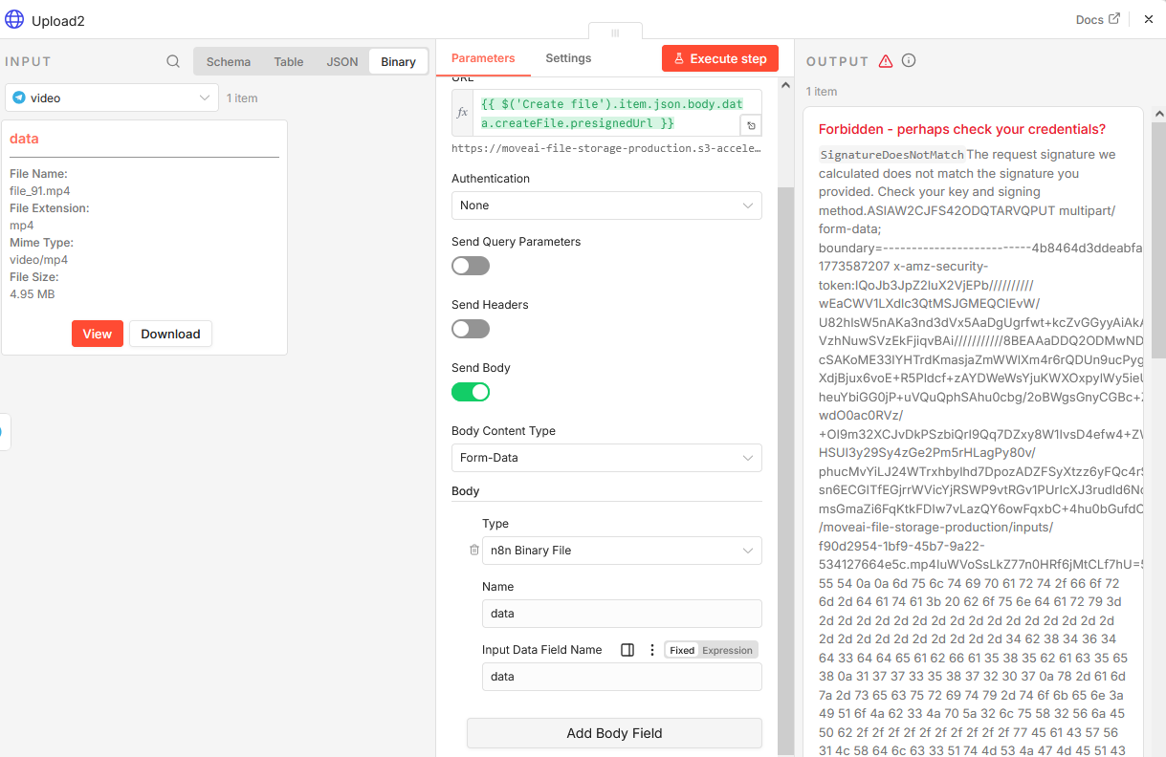Click the output error warning triangle icon
Viewport: 1166px width, 757px height.
(x=886, y=61)
